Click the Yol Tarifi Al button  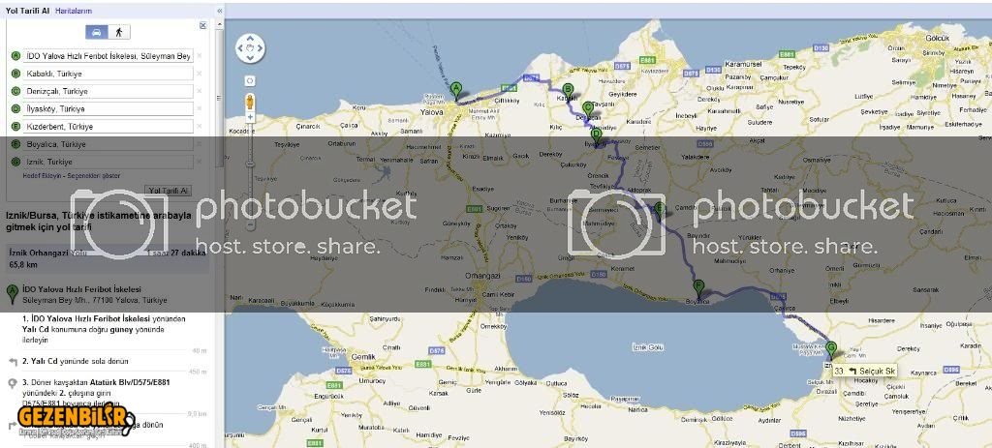pyautogui.click(x=169, y=191)
